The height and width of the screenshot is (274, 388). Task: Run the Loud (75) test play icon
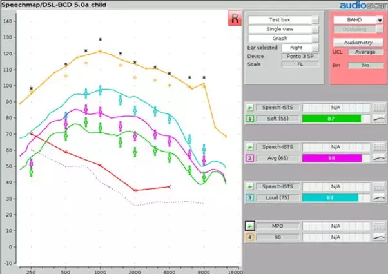[249, 187]
